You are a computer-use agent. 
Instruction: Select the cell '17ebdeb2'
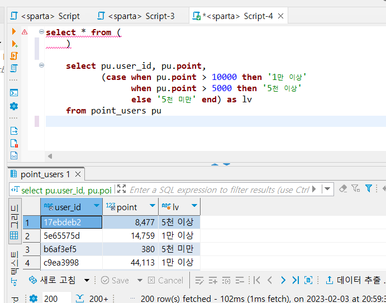[x=72, y=222]
